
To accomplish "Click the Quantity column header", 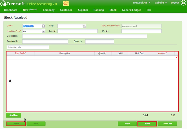I will click(x=103, y=53).
